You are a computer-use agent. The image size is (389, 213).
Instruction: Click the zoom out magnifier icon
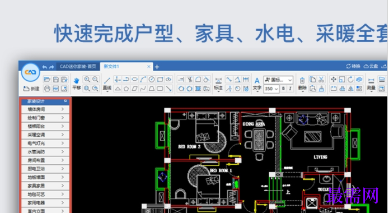(95, 79)
